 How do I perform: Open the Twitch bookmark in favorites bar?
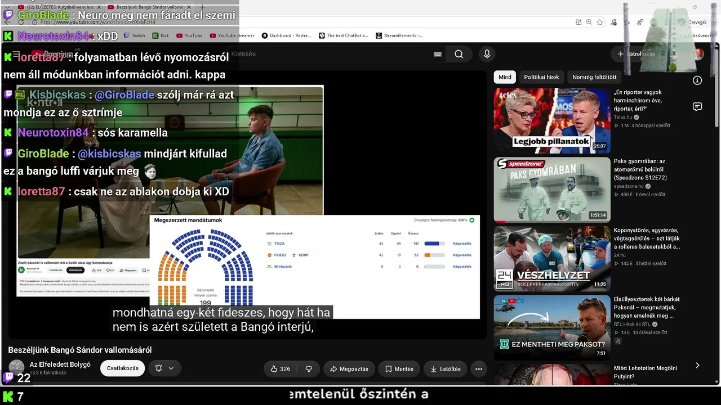[x=134, y=35]
